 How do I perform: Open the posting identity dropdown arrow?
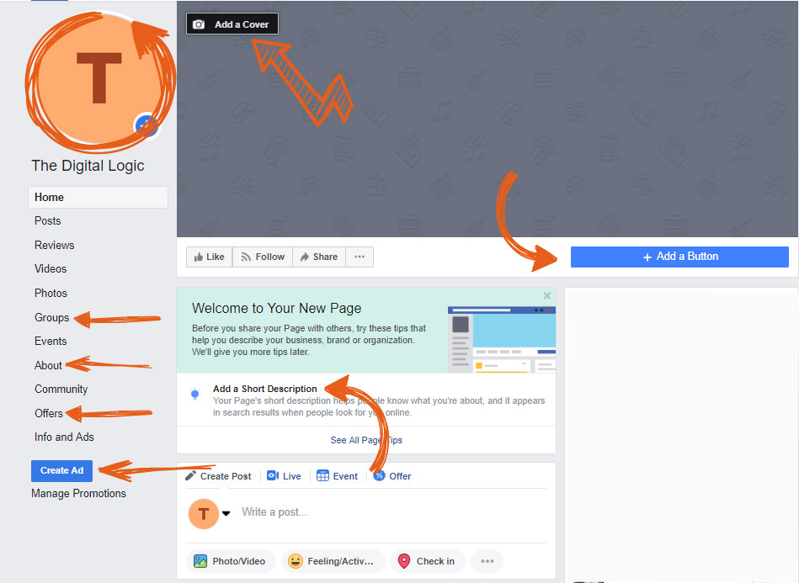(x=225, y=511)
